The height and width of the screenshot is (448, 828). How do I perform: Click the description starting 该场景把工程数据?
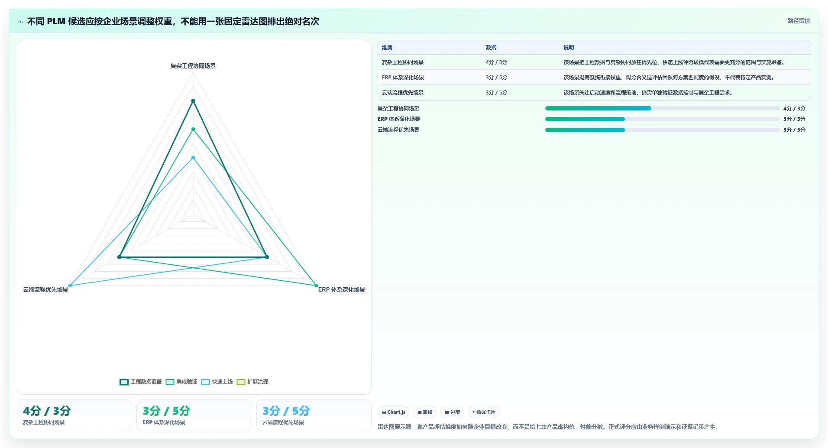click(675, 62)
